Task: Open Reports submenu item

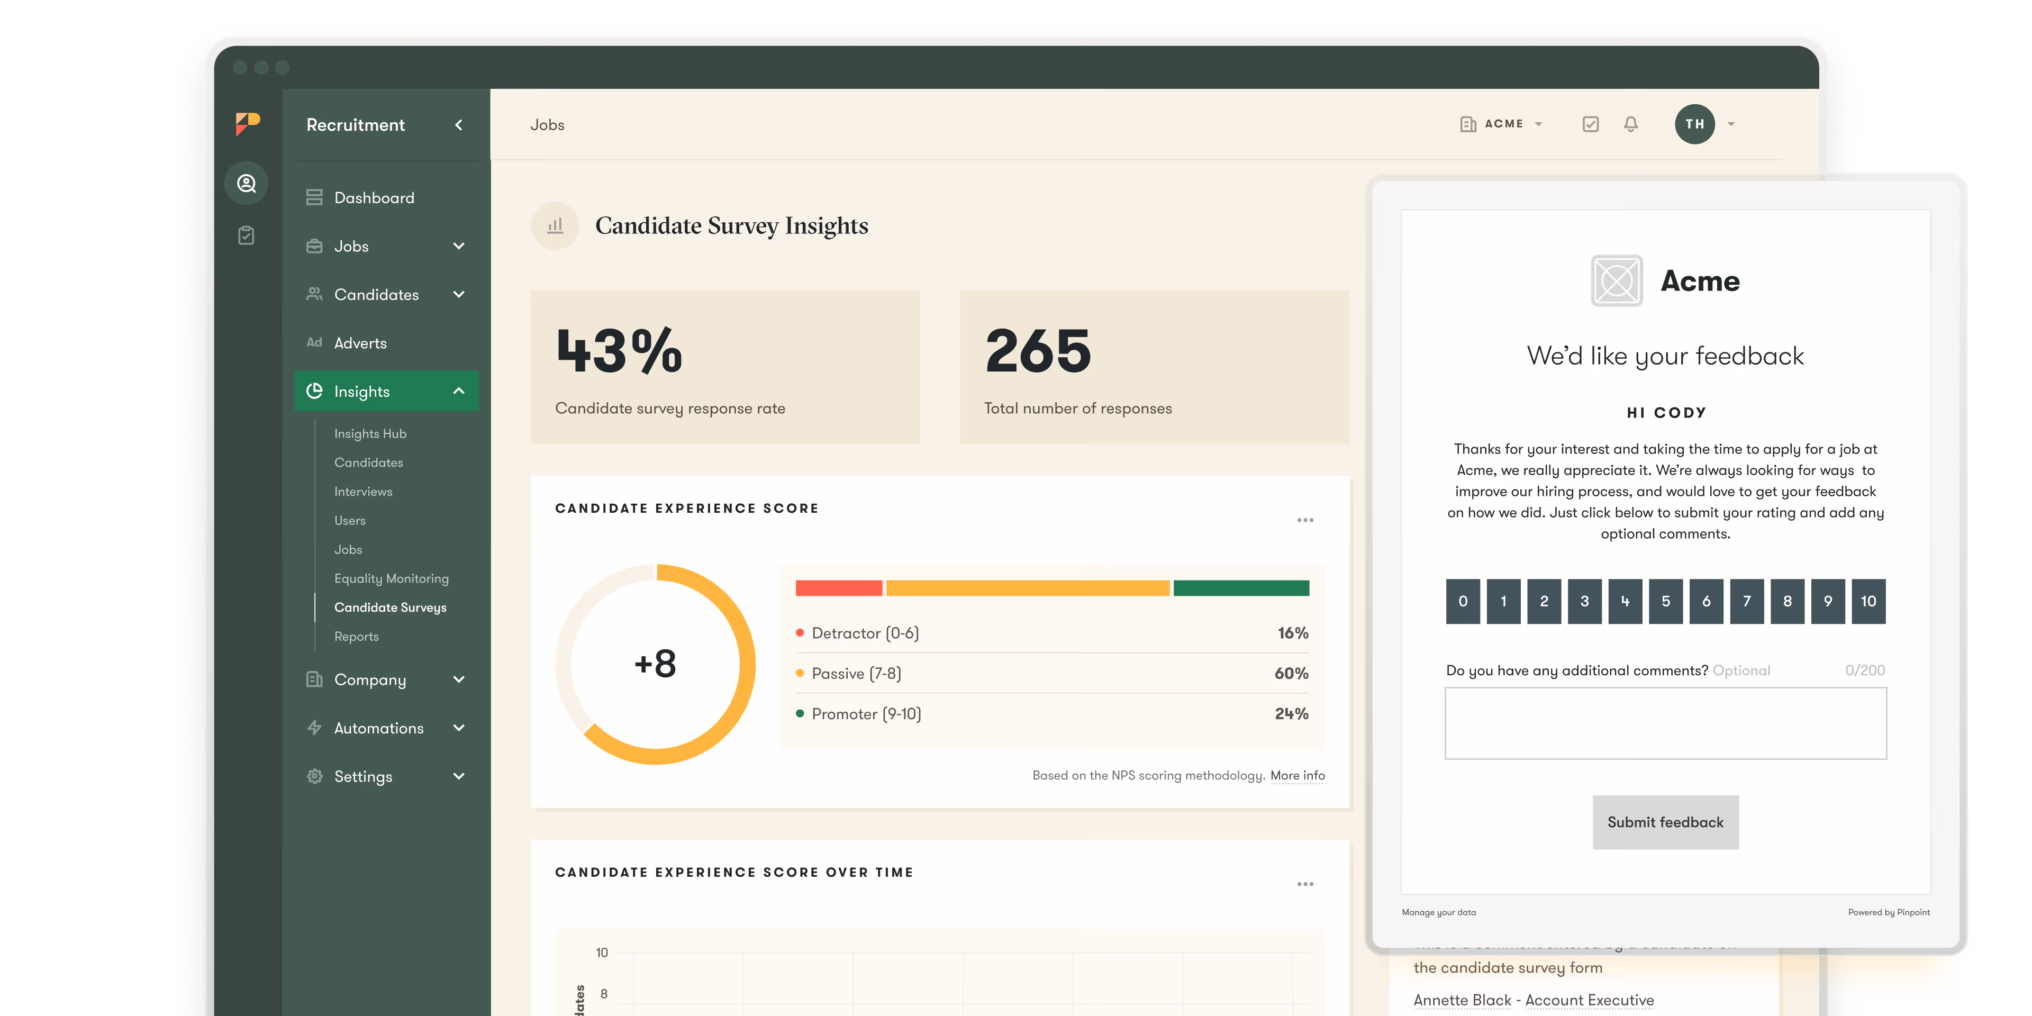Action: click(x=357, y=637)
